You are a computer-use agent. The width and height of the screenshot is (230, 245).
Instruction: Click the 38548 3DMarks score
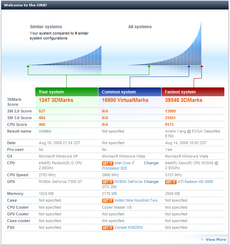tap(184, 100)
